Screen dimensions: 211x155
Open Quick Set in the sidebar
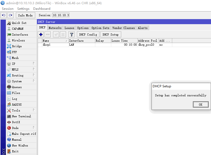pos(21,23)
